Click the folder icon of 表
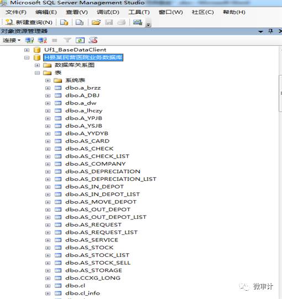The image size is (282, 299). [48, 72]
